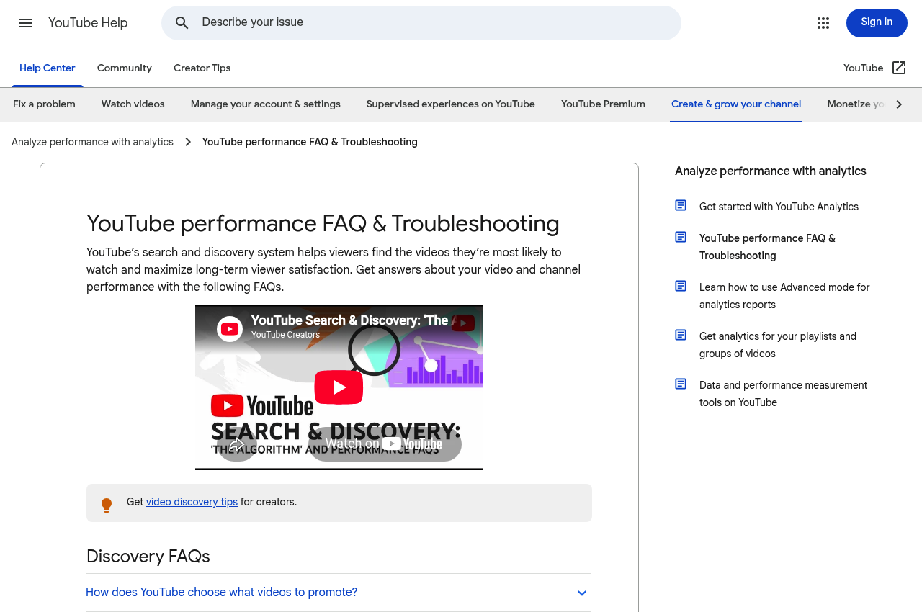This screenshot has width=922, height=612.
Task: Open Fix a problem category
Action: point(44,104)
